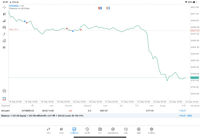200x139 pixels.
Task: Open the mailbox tab with @ icon
Action: point(113,130)
